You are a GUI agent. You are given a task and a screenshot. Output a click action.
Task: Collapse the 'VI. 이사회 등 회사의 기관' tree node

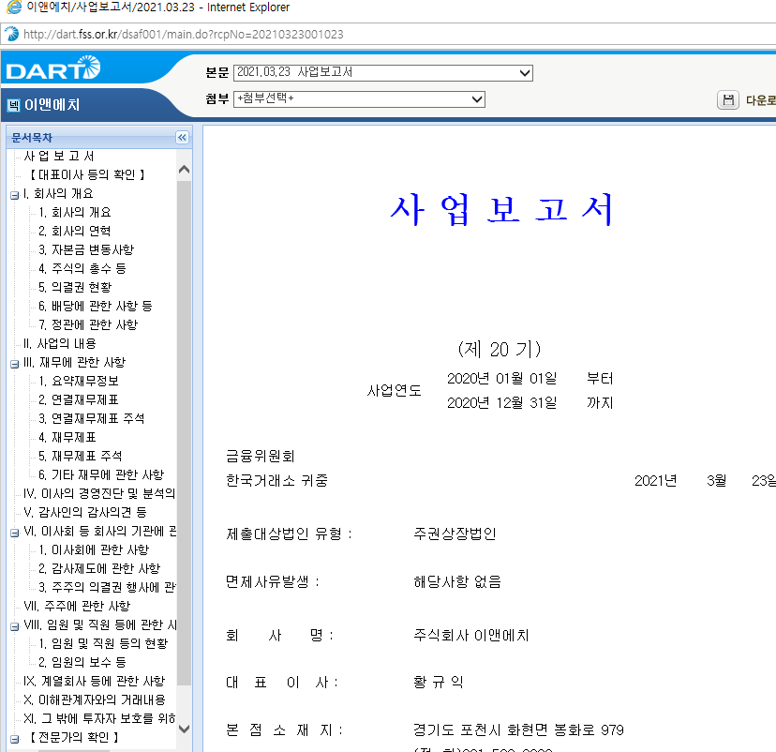point(14,533)
